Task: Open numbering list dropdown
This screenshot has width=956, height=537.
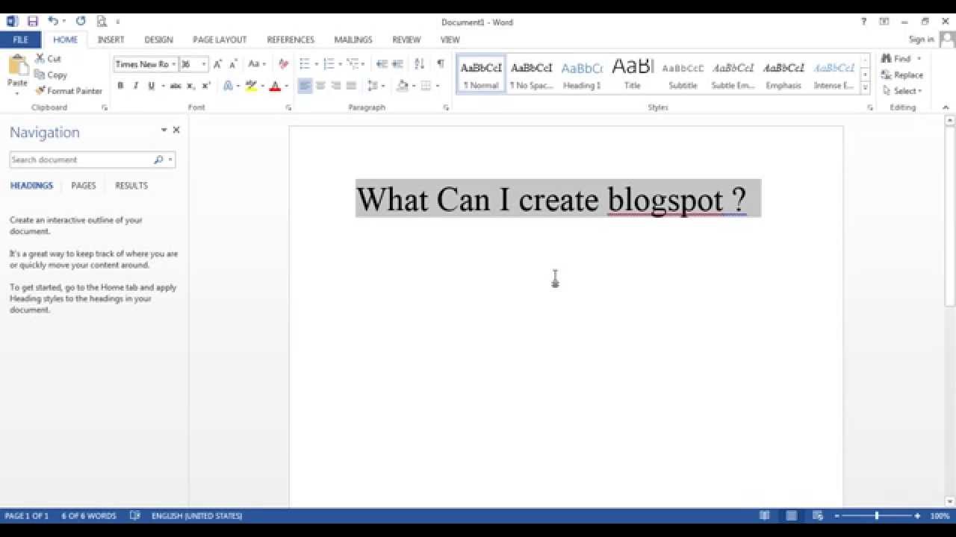Action: pos(341,64)
